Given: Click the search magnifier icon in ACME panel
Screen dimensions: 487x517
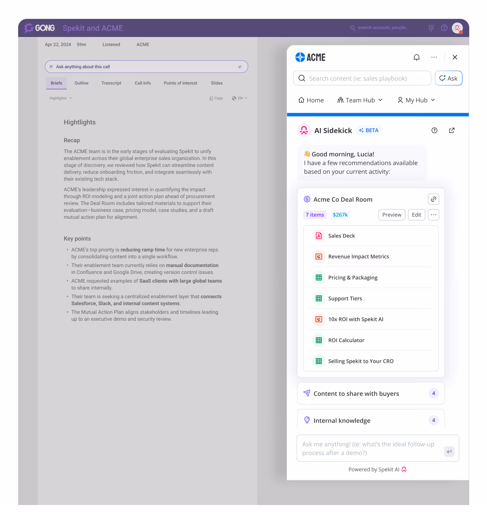Looking at the screenshot, I should click(x=302, y=78).
